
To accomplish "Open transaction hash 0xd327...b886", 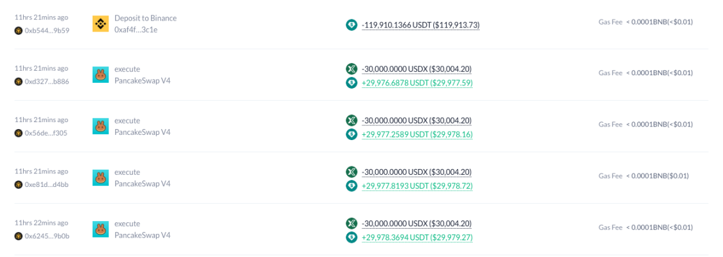I will pyautogui.click(x=47, y=82).
